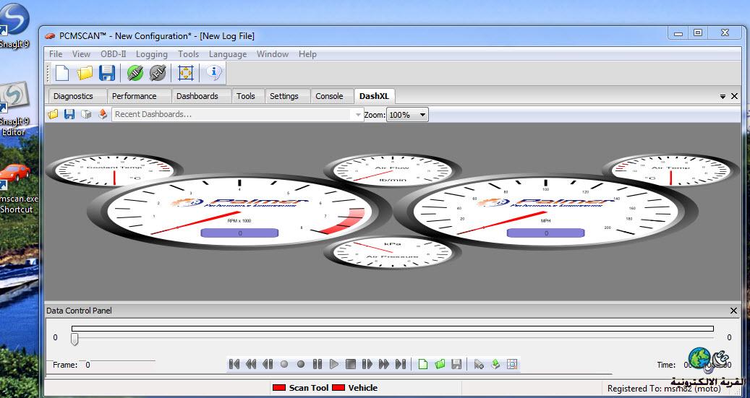Open the tab list dropdown arrow
The image size is (750, 398).
click(723, 97)
